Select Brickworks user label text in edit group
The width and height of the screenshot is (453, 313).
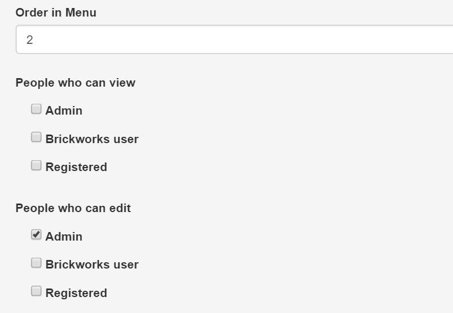tap(92, 265)
